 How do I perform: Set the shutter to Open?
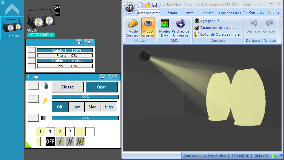point(102,87)
